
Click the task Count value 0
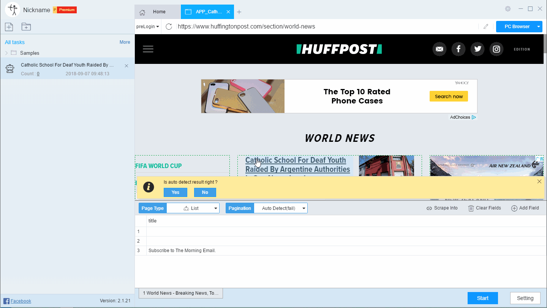coord(38,74)
